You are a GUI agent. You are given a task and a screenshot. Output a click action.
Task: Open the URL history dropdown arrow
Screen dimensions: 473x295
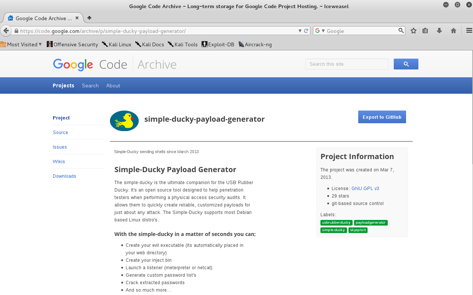(x=300, y=31)
